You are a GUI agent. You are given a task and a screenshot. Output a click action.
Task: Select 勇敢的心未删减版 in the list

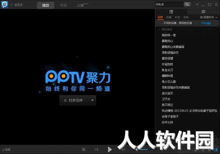pyautogui.click(x=173, y=47)
